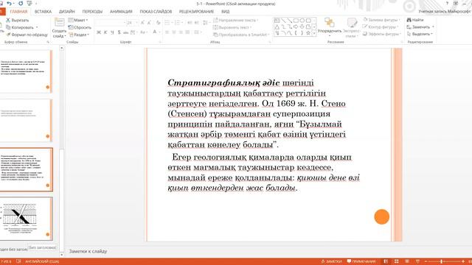Viewport: 472px width, 265px height.
Task: Click Формат по образцу (Format Painter)
Action: tap(27, 35)
